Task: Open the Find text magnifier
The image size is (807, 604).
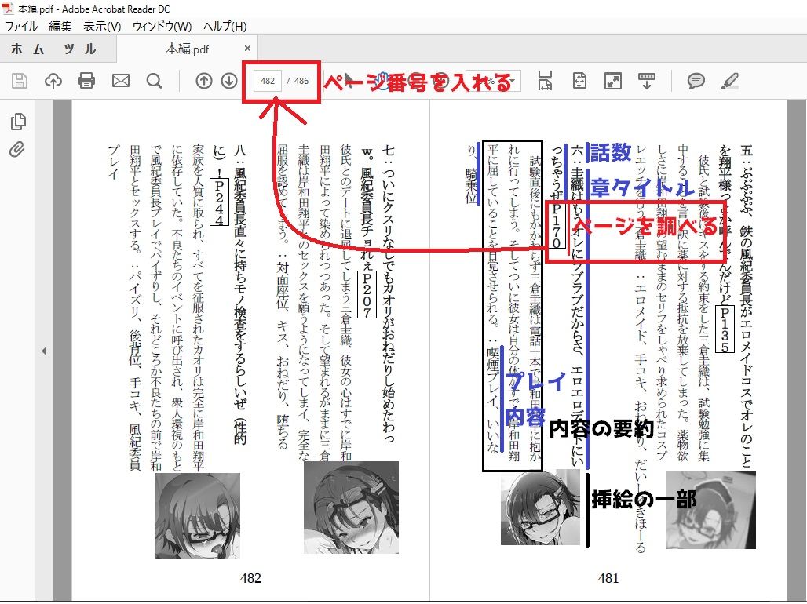Action: pyautogui.click(x=154, y=81)
